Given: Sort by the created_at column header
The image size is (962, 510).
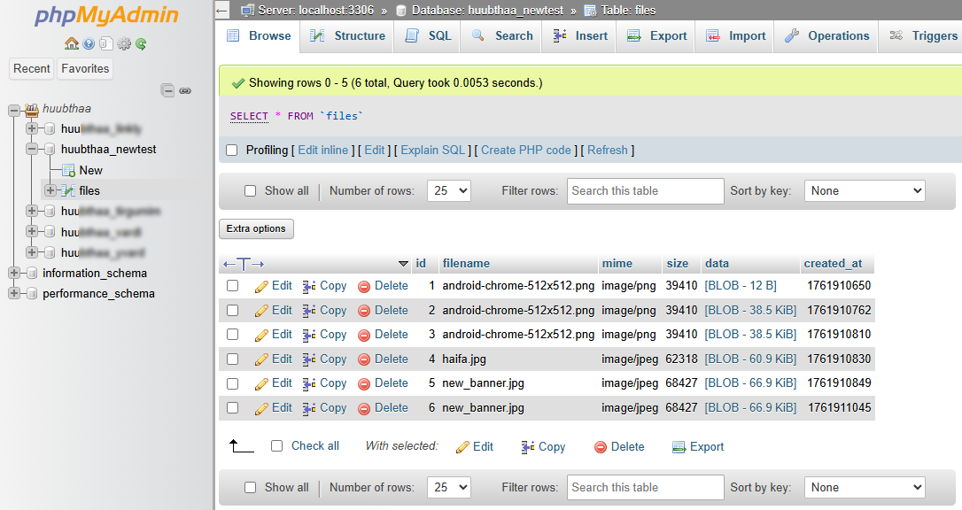Looking at the screenshot, I should coord(834,264).
